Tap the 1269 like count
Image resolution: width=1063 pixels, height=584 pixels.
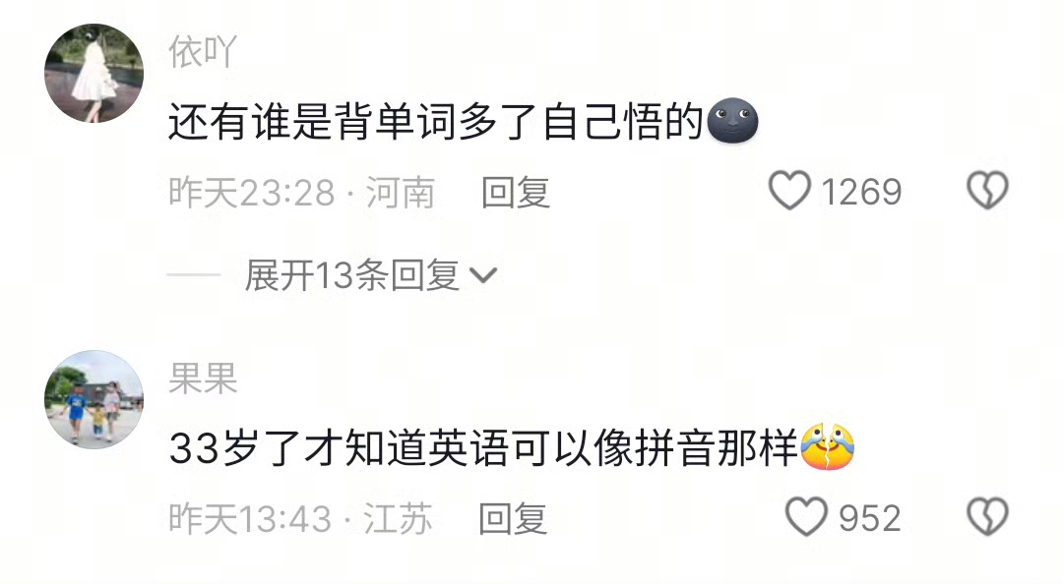coord(861,193)
